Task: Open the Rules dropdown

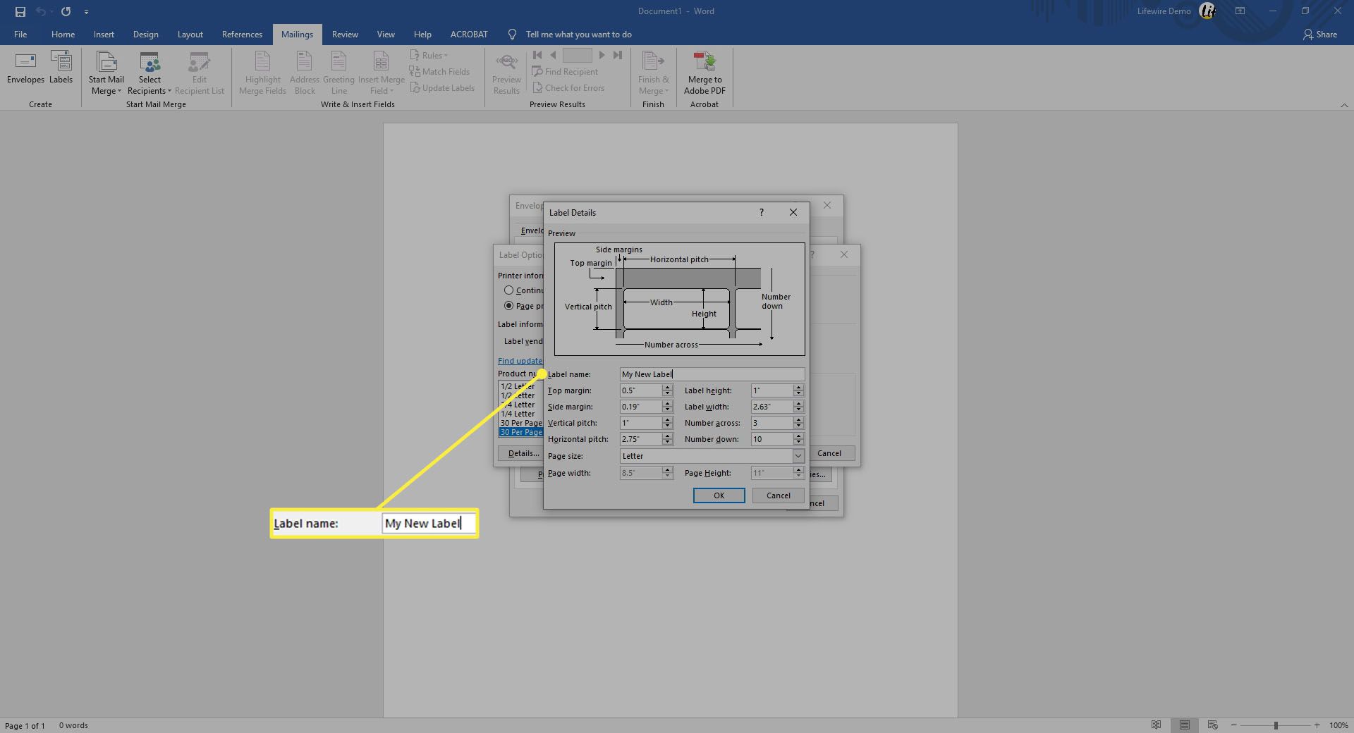Action: tap(429, 55)
